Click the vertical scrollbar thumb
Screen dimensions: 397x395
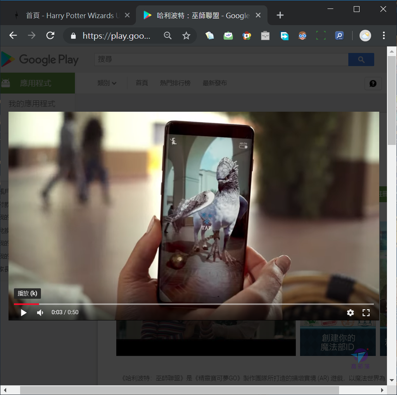point(392,100)
